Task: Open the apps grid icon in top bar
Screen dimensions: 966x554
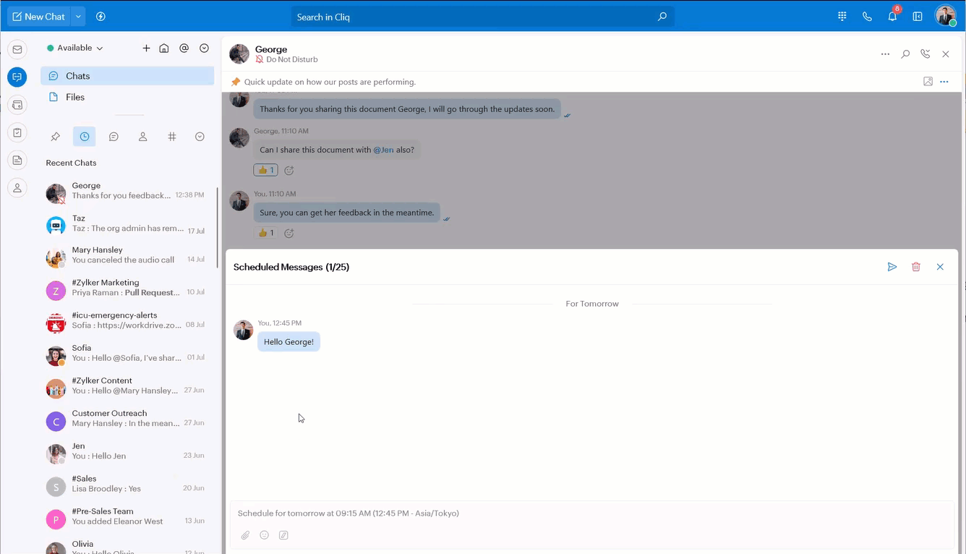Action: [x=842, y=17]
